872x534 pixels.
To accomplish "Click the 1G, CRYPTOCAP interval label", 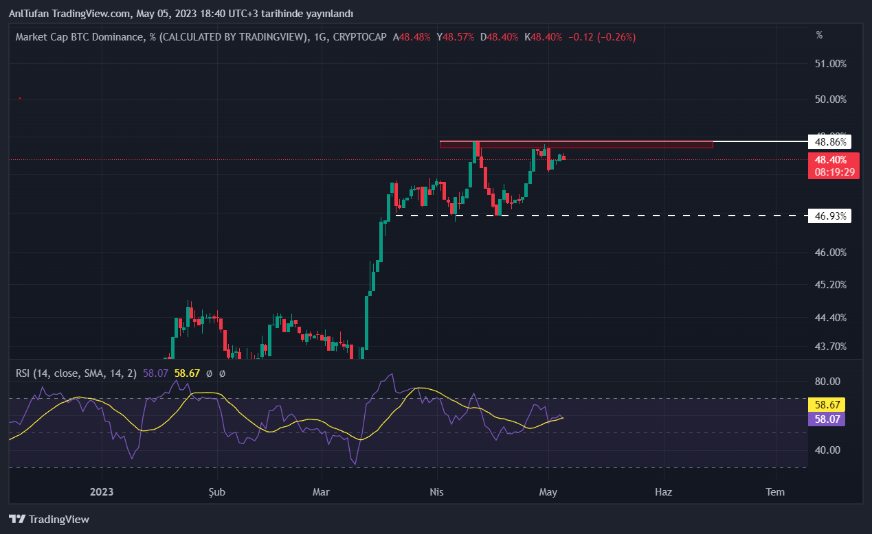I will click(x=349, y=37).
